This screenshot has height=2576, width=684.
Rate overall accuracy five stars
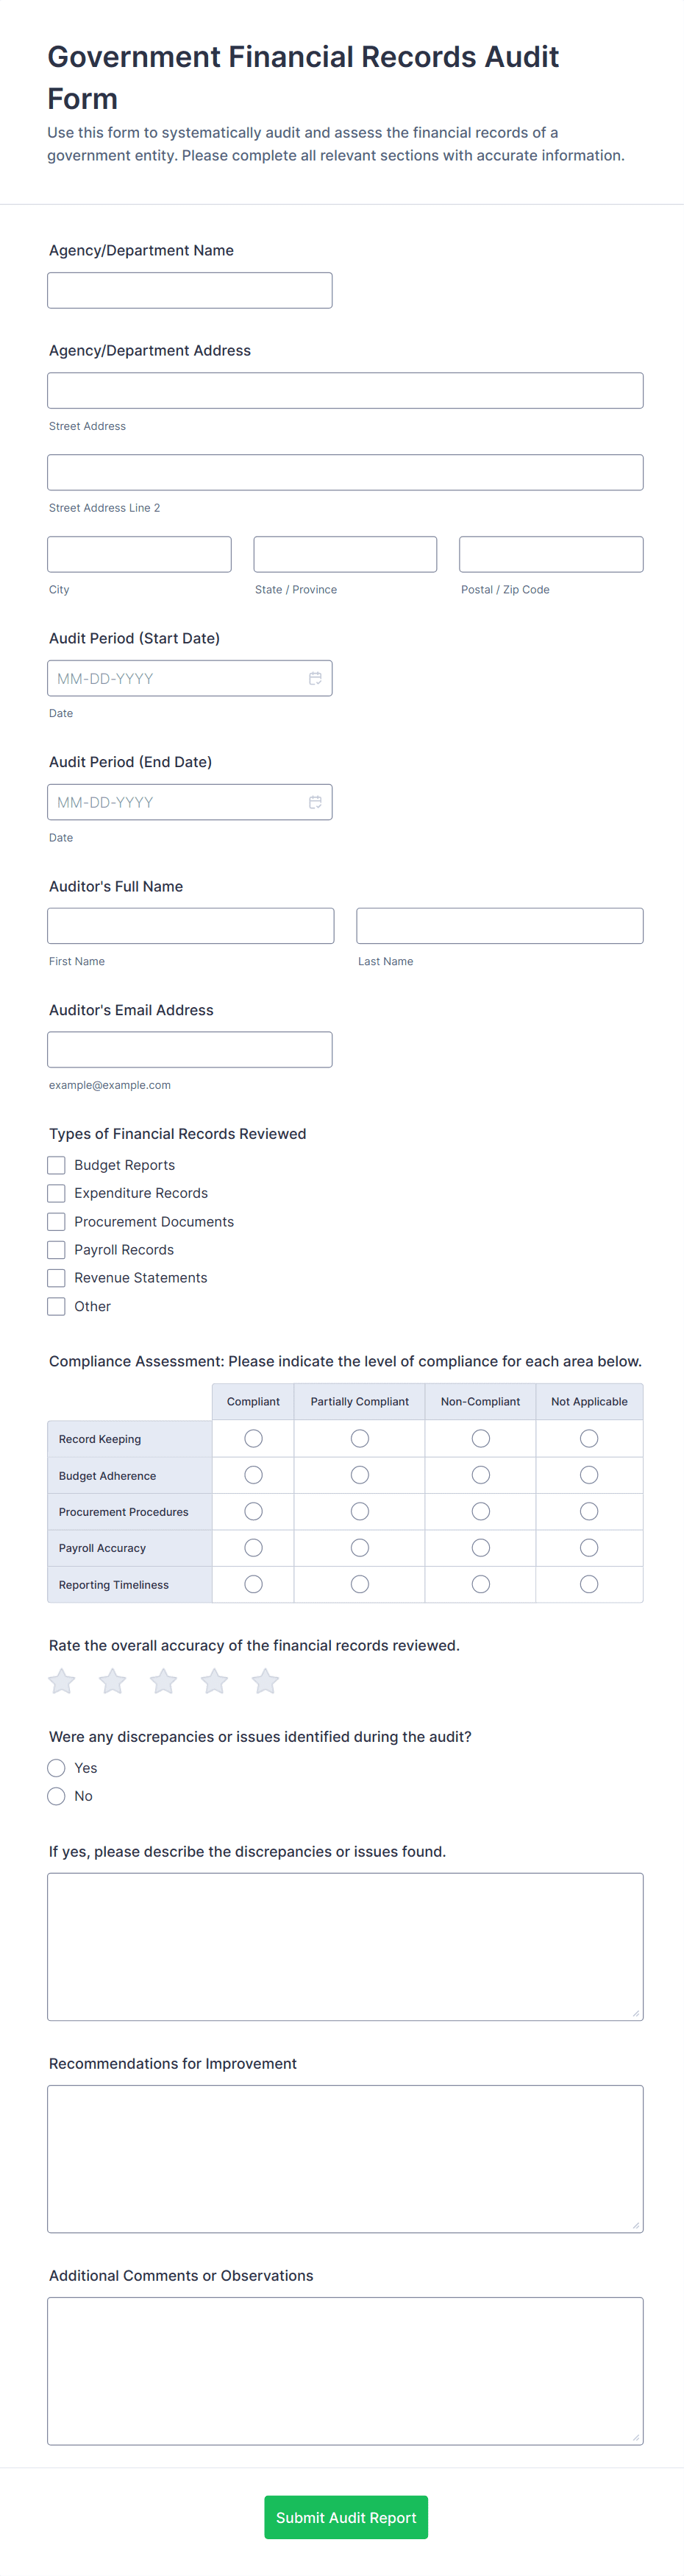coord(266,1681)
